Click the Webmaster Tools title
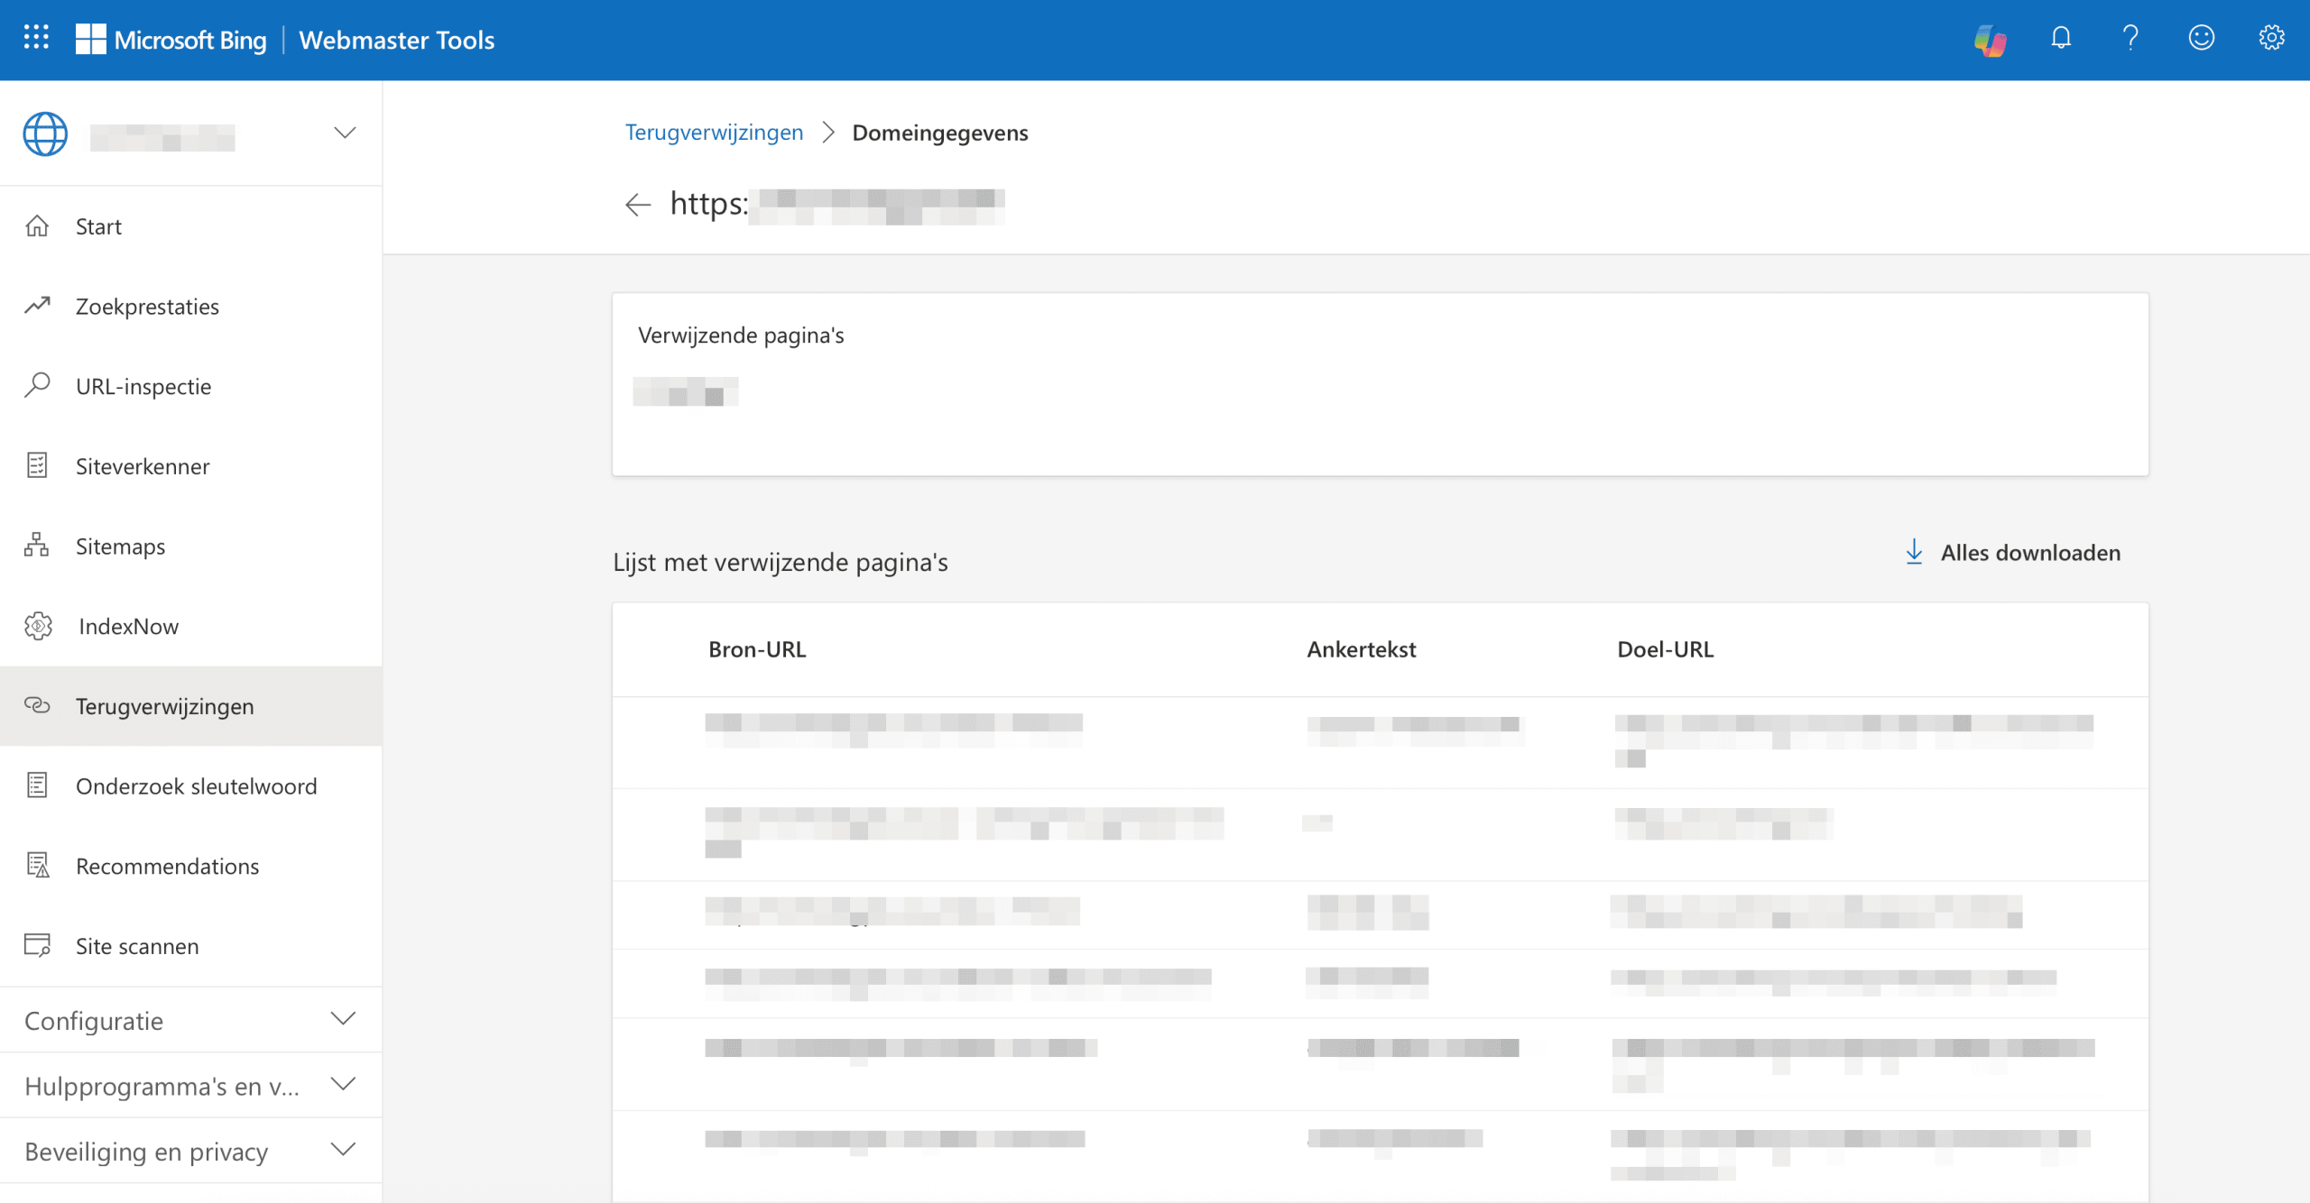 point(396,40)
